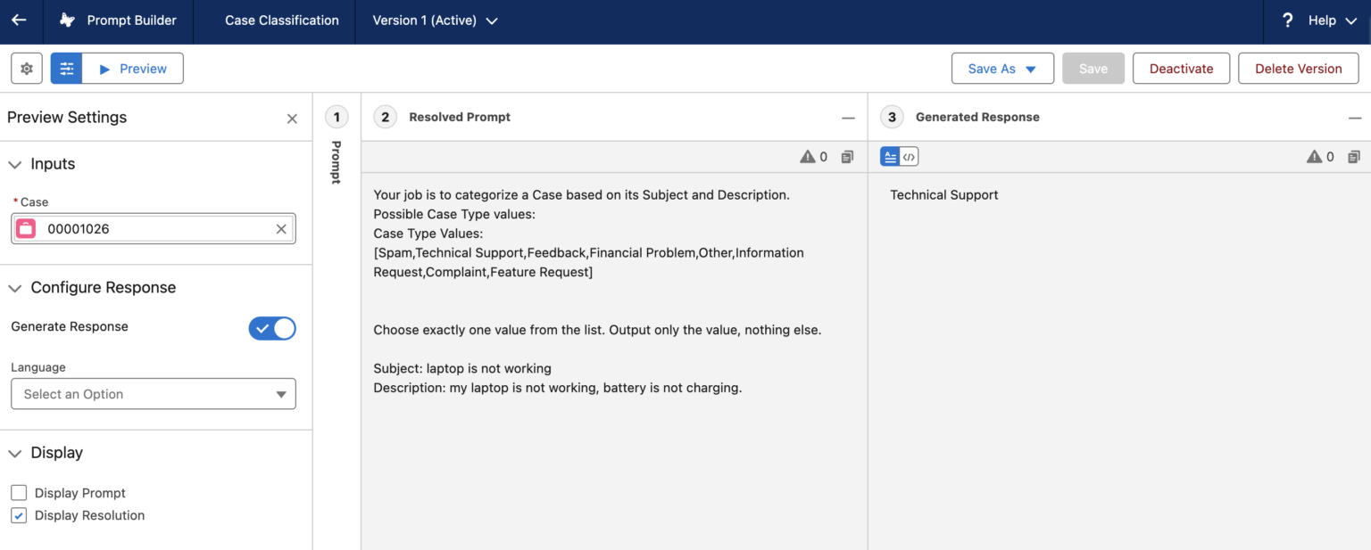The height and width of the screenshot is (550, 1371).
Task: Switch to code view in Generated Response
Action: coord(909,155)
